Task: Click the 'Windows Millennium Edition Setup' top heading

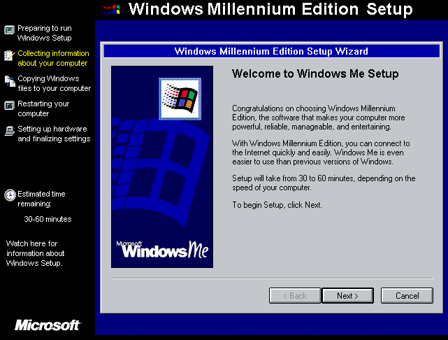Action: (270, 9)
